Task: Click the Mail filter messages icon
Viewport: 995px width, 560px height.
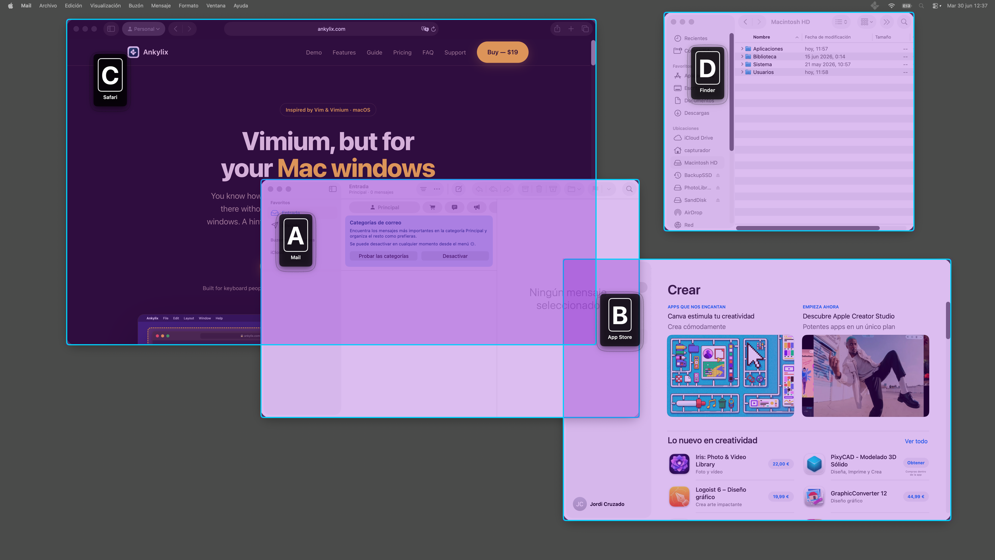Action: click(x=423, y=189)
